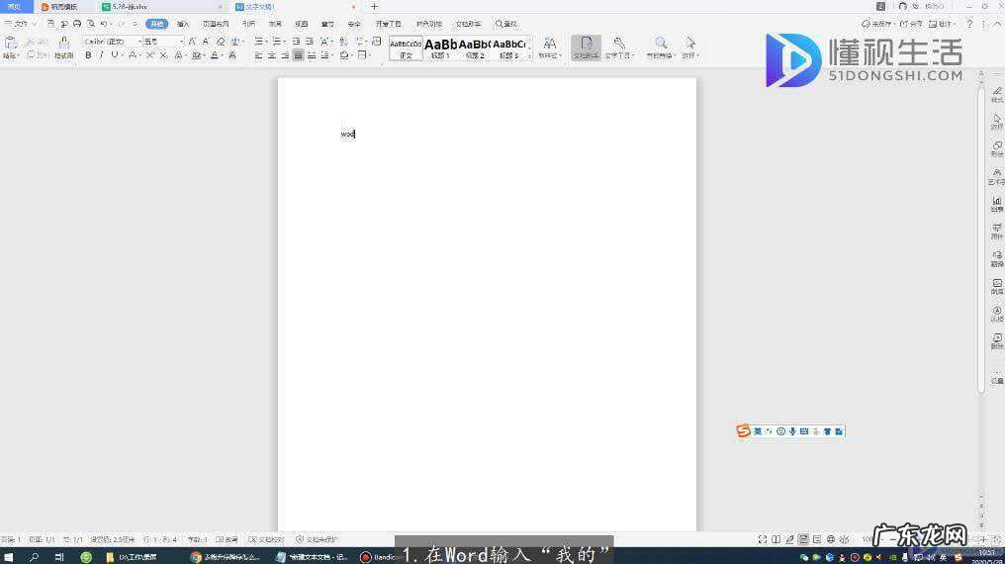Click the Text Tools wrench icon

click(618, 46)
